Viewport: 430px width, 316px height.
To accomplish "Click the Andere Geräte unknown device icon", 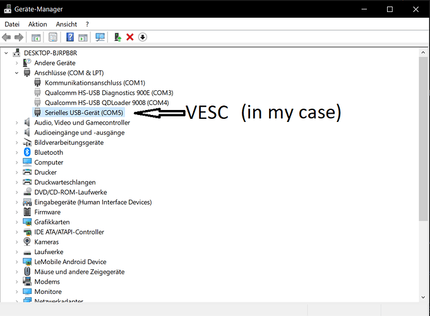I will (x=27, y=63).
